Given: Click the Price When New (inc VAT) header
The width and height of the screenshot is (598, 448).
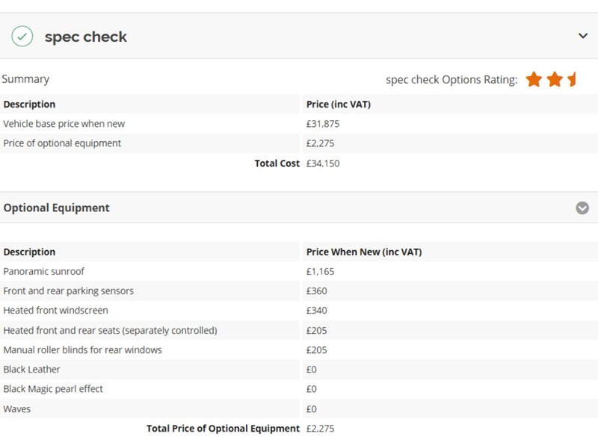Looking at the screenshot, I should click(x=364, y=252).
